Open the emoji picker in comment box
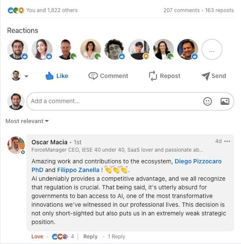This screenshot has width=241, height=244. [x=207, y=101]
